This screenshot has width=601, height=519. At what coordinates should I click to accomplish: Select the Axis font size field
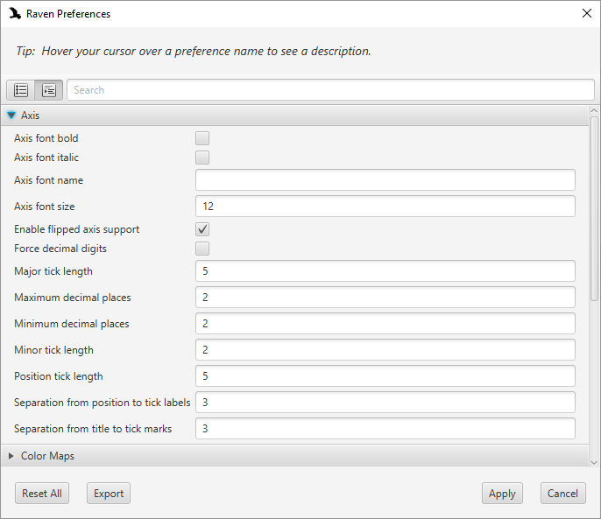coord(385,206)
